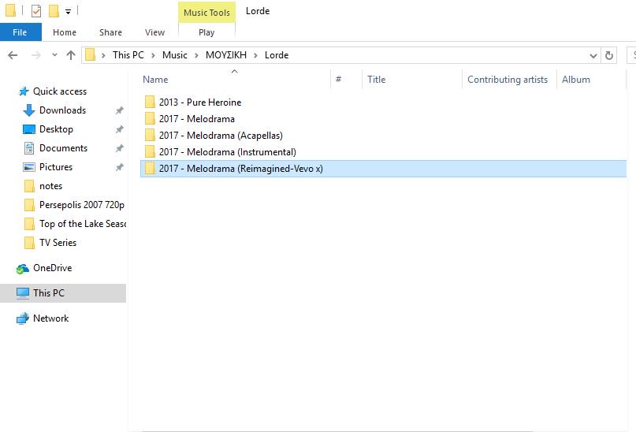Open the Customize Quick Access Toolbar dropdown
The height and width of the screenshot is (432, 636).
68,12
